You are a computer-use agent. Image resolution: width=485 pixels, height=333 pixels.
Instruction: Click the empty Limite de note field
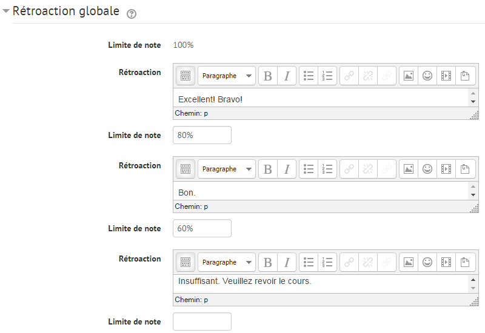[202, 321]
